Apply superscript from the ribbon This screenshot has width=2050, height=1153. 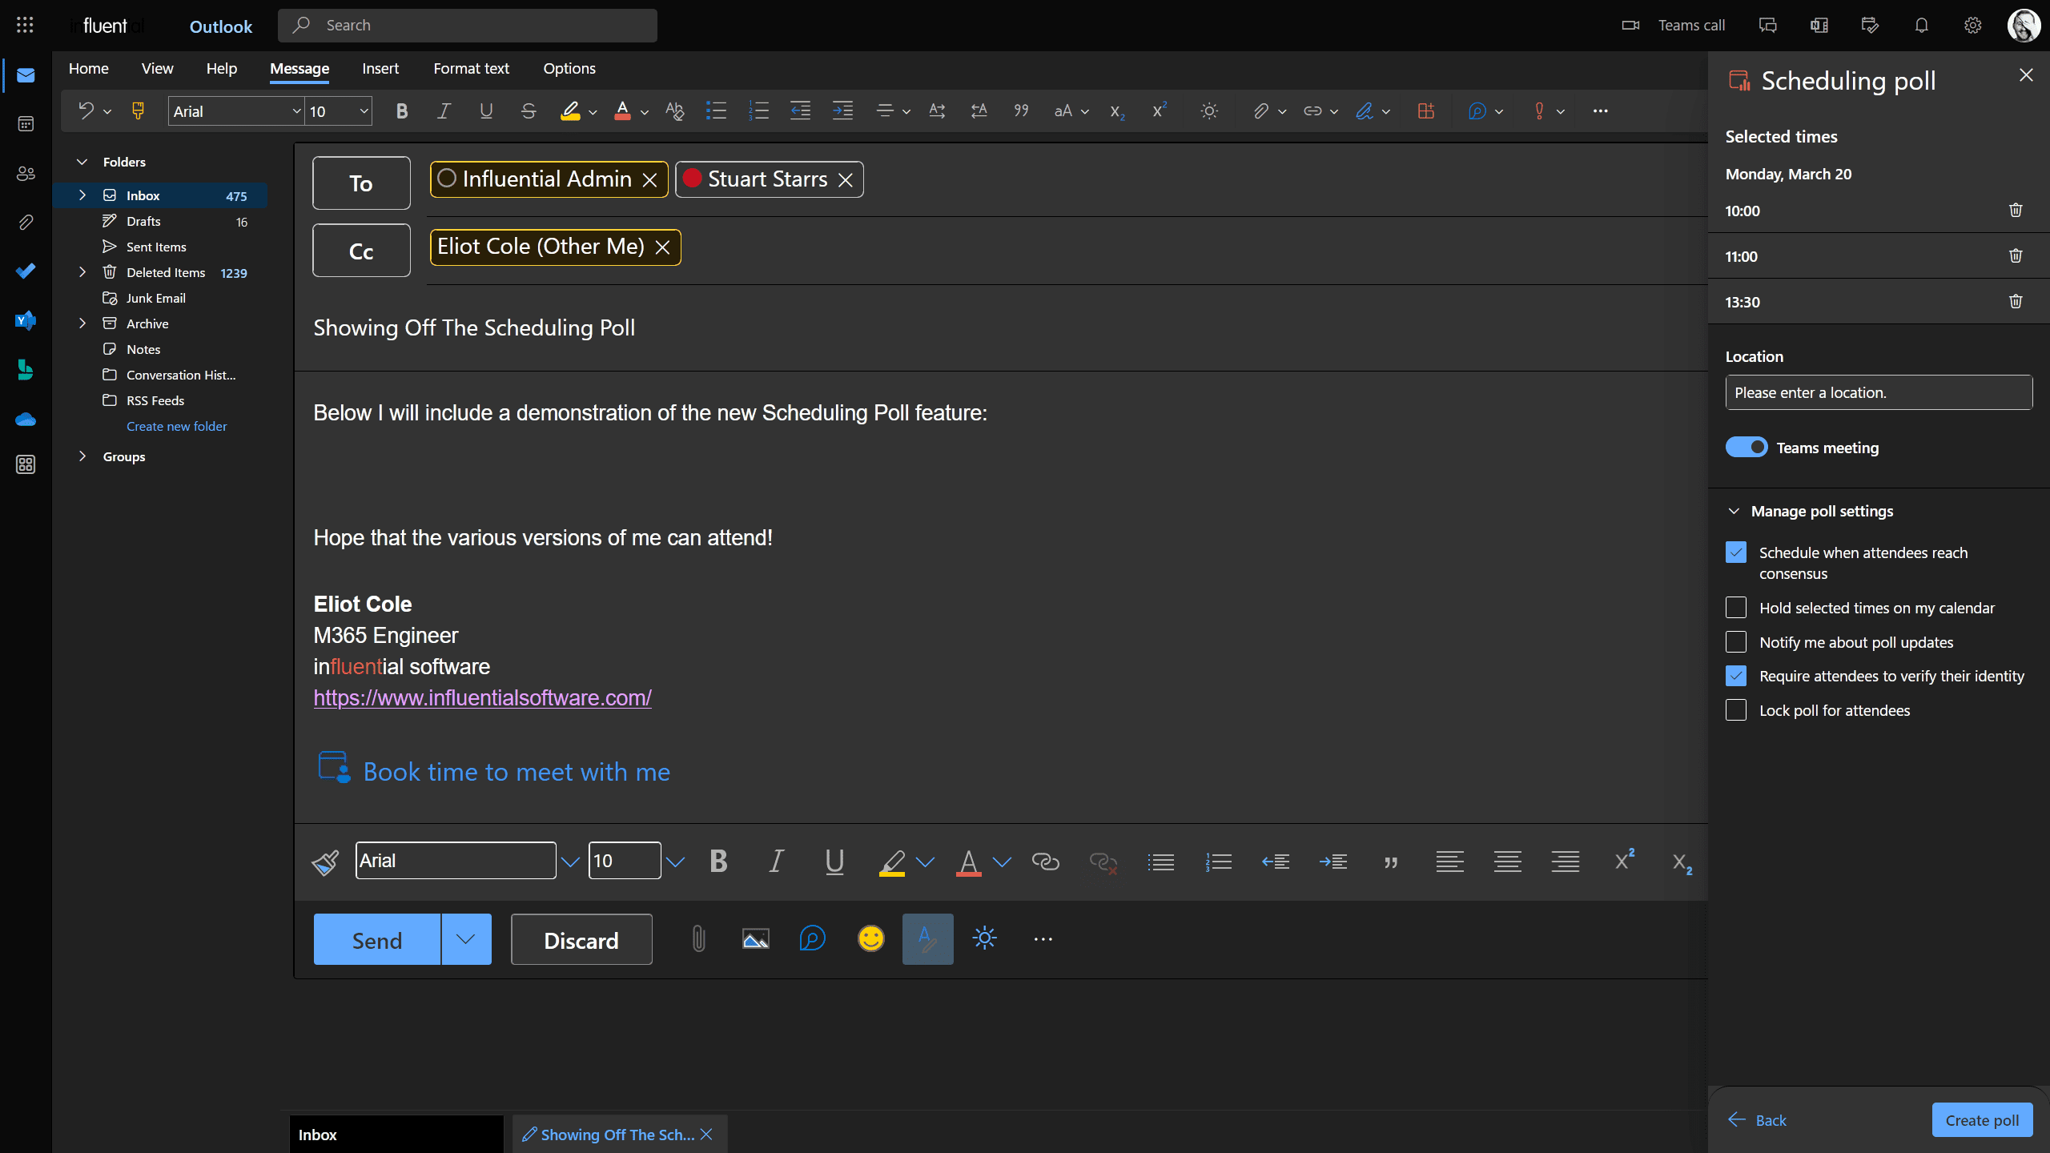[x=1159, y=110]
